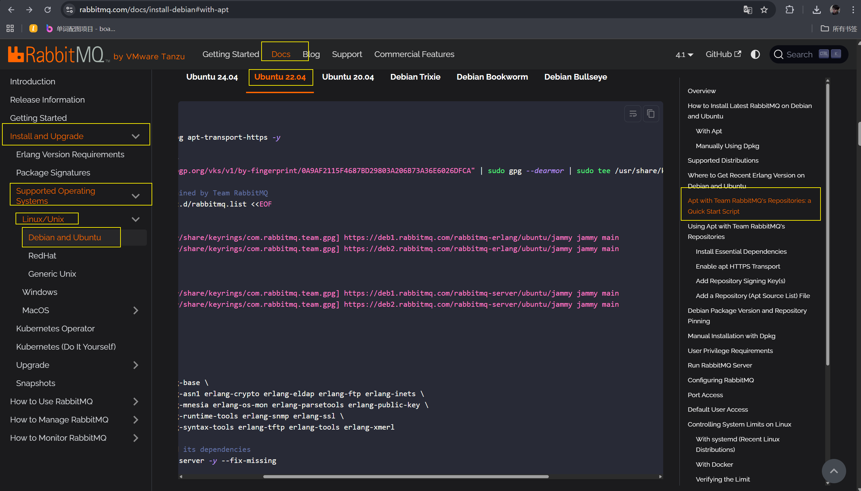Open the 4.1 version dropdown

684,55
